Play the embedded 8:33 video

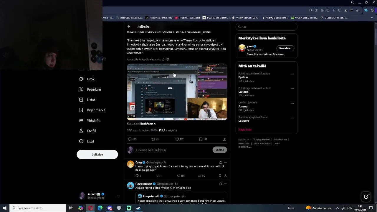pos(177,92)
